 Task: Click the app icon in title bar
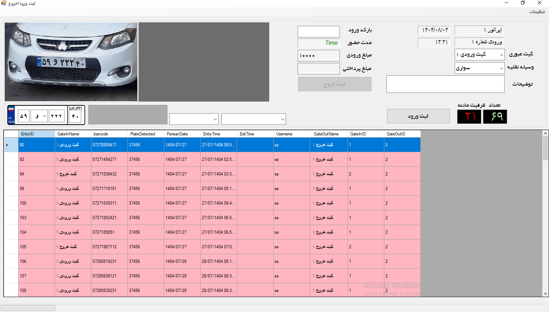tap(4, 3)
